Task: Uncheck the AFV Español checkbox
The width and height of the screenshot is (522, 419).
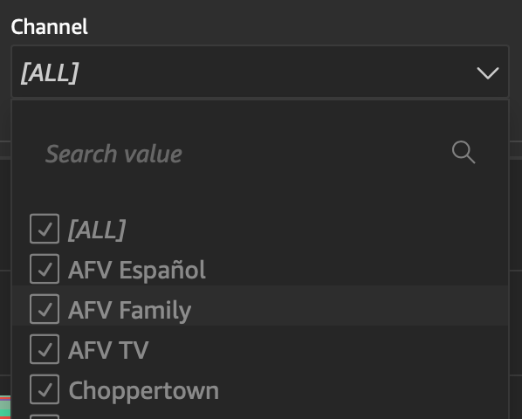Action: pyautogui.click(x=45, y=269)
